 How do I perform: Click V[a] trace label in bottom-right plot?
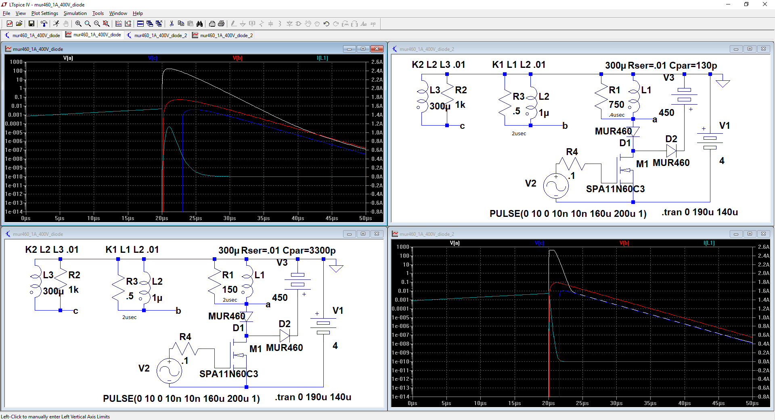point(455,243)
